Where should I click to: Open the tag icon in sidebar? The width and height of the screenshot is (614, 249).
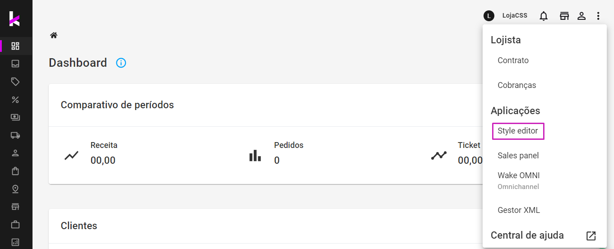click(x=15, y=82)
